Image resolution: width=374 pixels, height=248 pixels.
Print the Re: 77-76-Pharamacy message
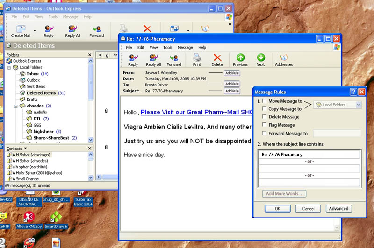(x=197, y=60)
